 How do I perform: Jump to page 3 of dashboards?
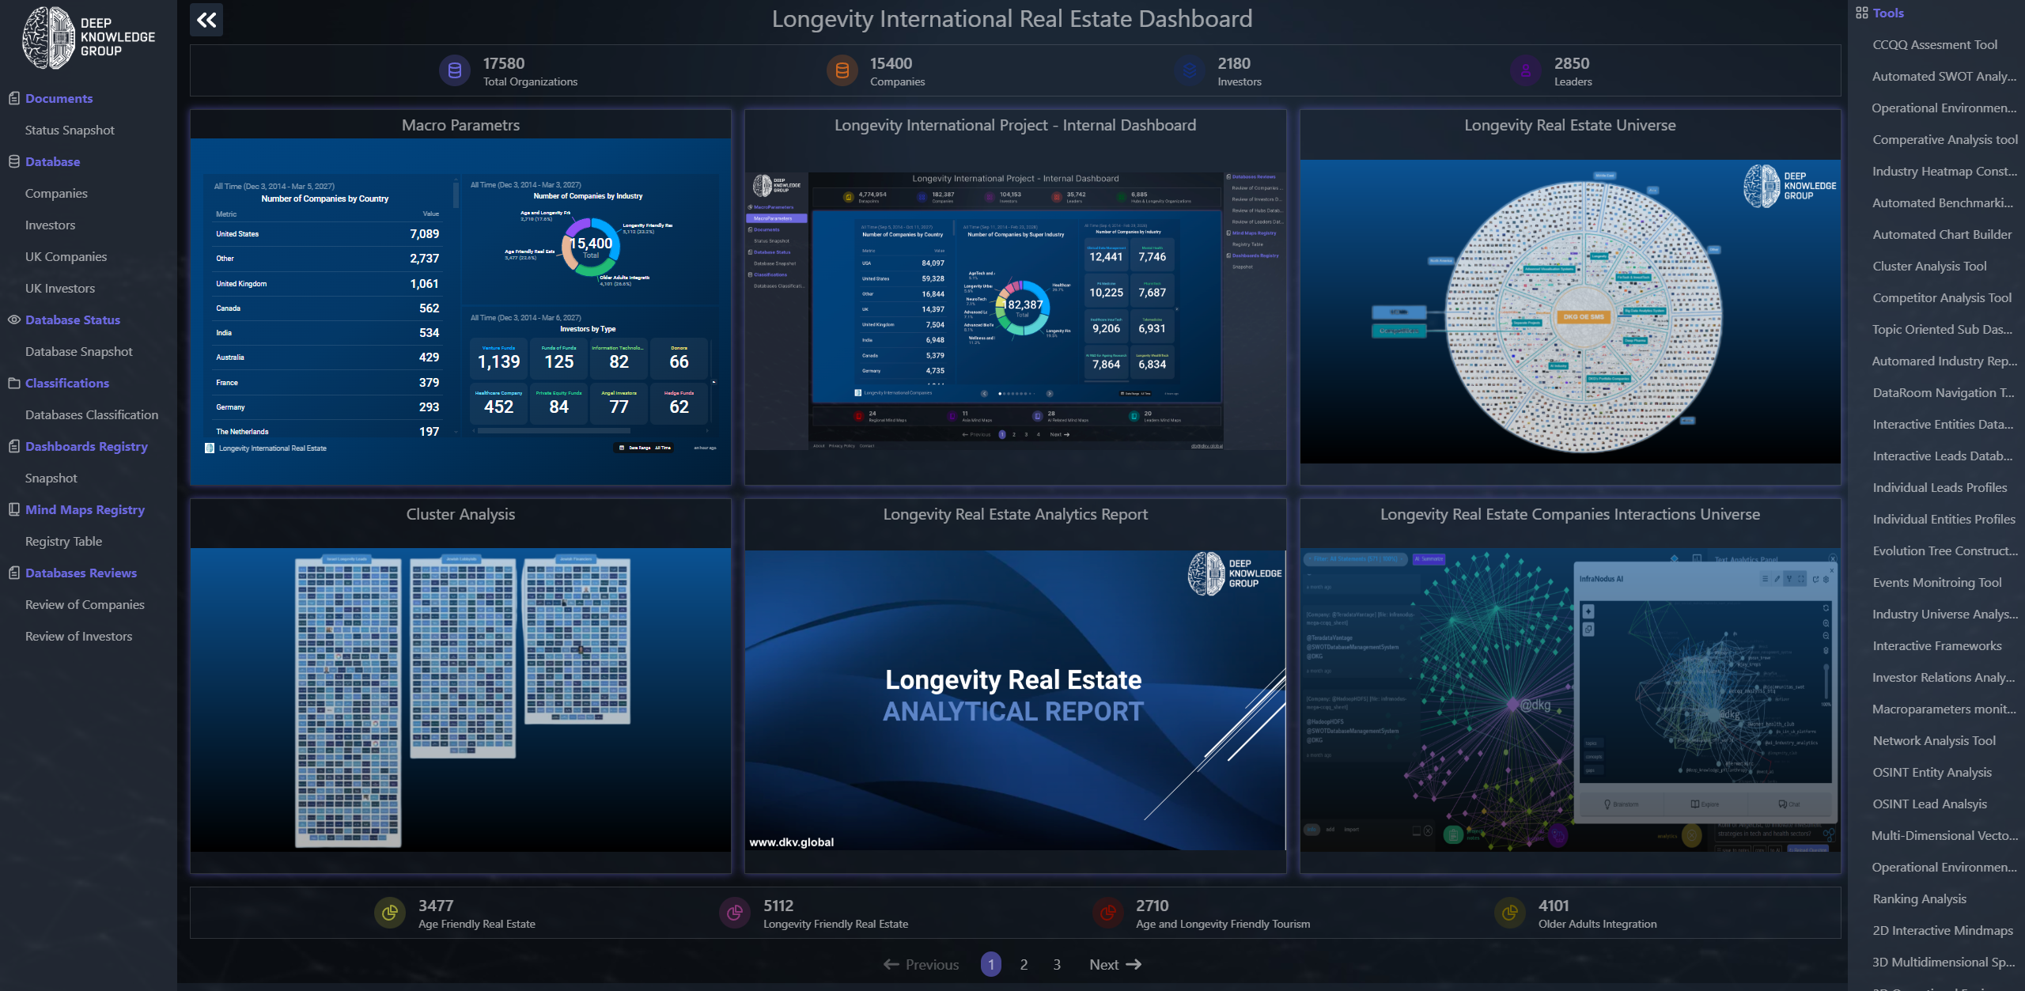[x=1057, y=964]
